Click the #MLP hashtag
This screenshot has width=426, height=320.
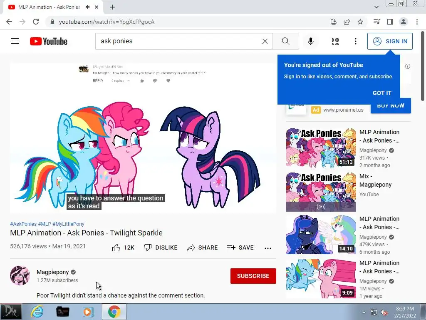(45, 224)
